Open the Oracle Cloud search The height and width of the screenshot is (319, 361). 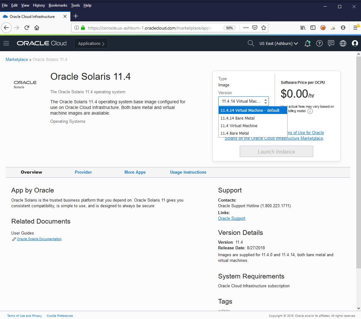pos(251,43)
